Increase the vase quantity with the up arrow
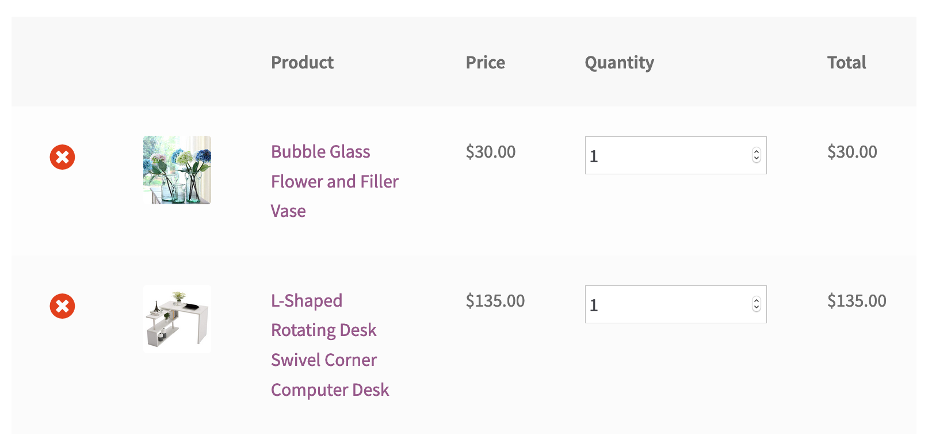 758,151
